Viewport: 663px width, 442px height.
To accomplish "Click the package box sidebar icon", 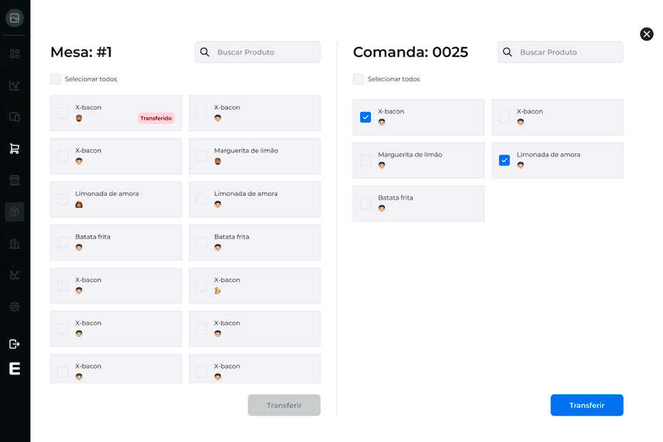I will pyautogui.click(x=14, y=212).
